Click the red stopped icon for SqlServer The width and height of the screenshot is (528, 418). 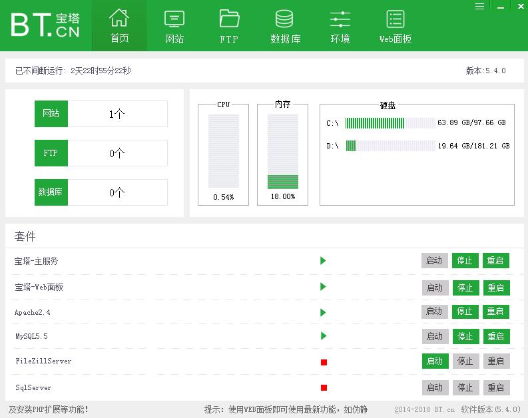324,387
